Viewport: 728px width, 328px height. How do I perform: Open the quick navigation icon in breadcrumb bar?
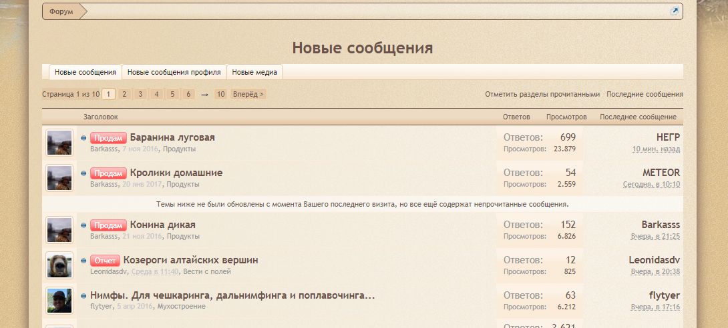[x=675, y=11]
